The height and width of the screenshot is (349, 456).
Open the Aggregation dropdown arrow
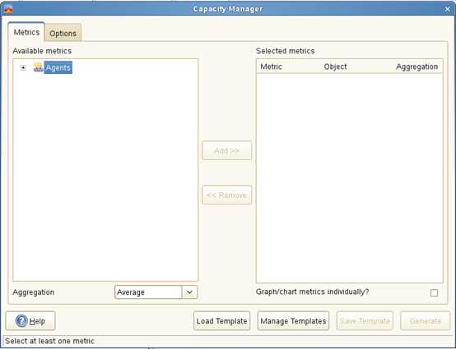[x=189, y=292]
